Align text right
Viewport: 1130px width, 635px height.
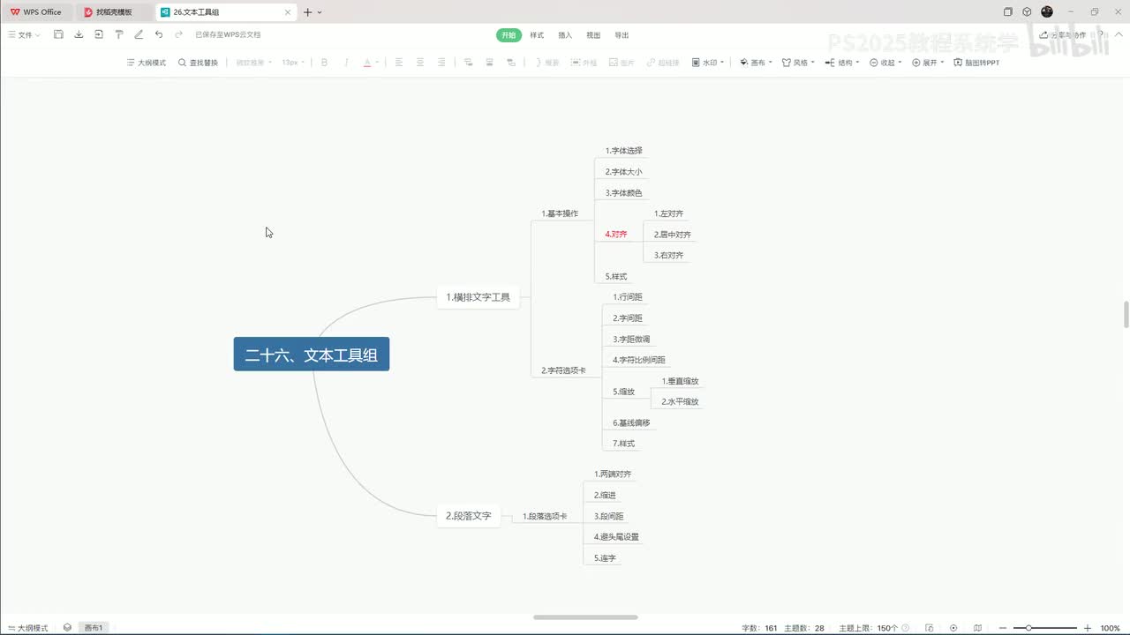tap(441, 63)
